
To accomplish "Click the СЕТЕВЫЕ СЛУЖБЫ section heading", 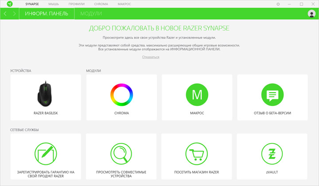I will [x=24, y=130].
